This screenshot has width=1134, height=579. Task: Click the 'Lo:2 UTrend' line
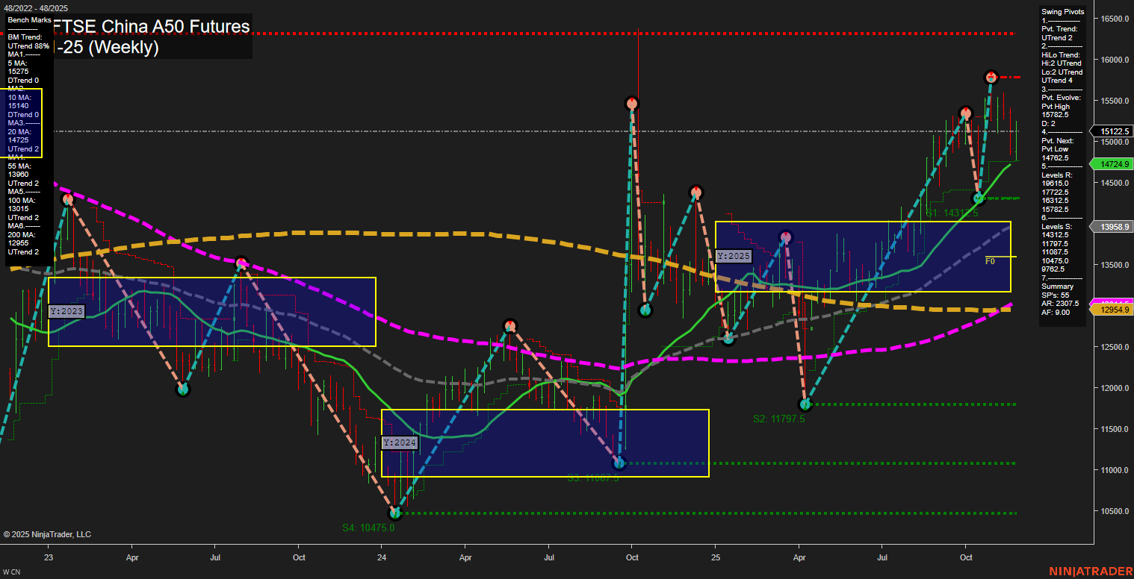pos(1061,72)
